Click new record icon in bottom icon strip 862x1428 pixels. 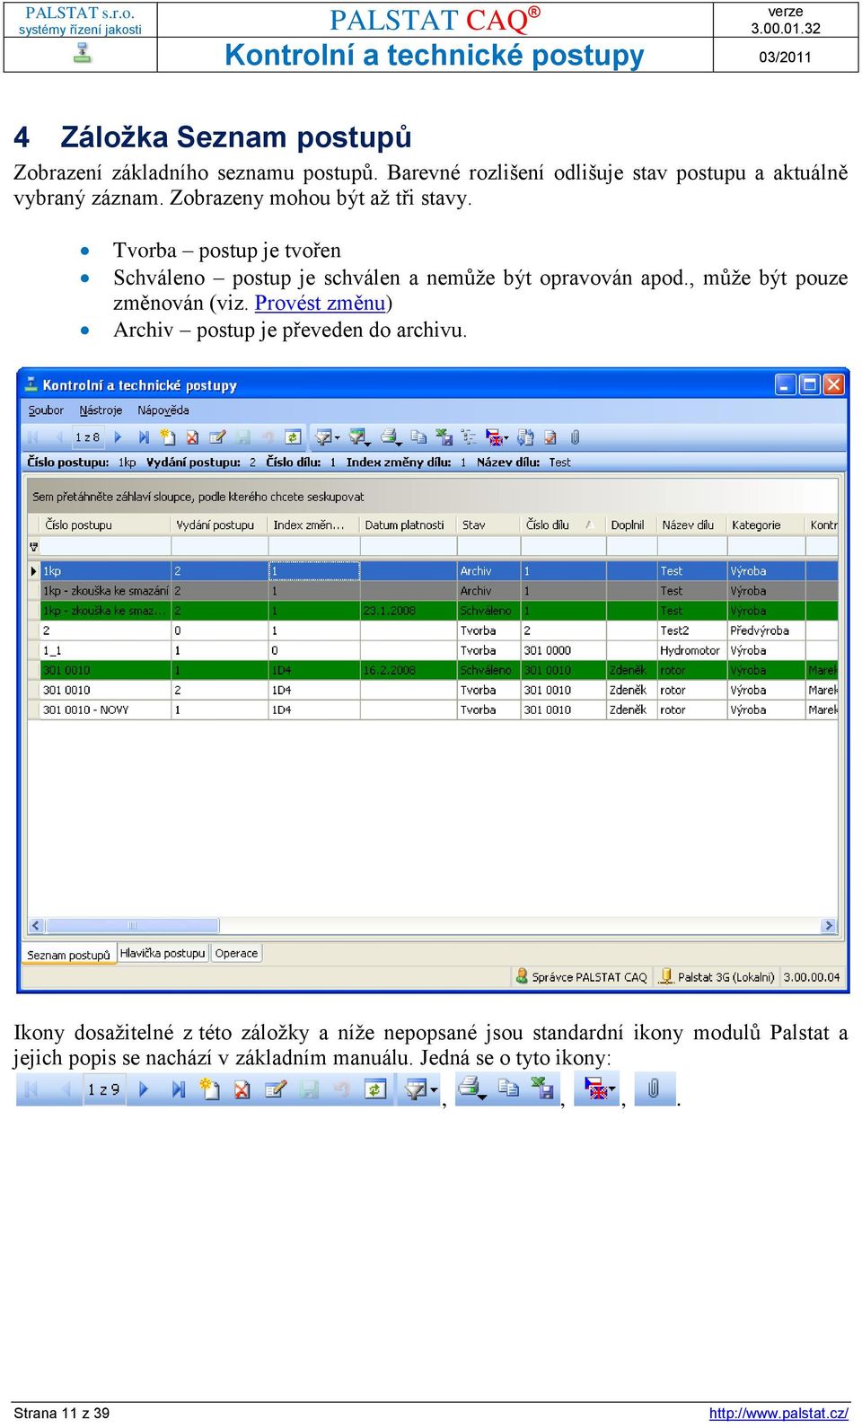tap(209, 1089)
